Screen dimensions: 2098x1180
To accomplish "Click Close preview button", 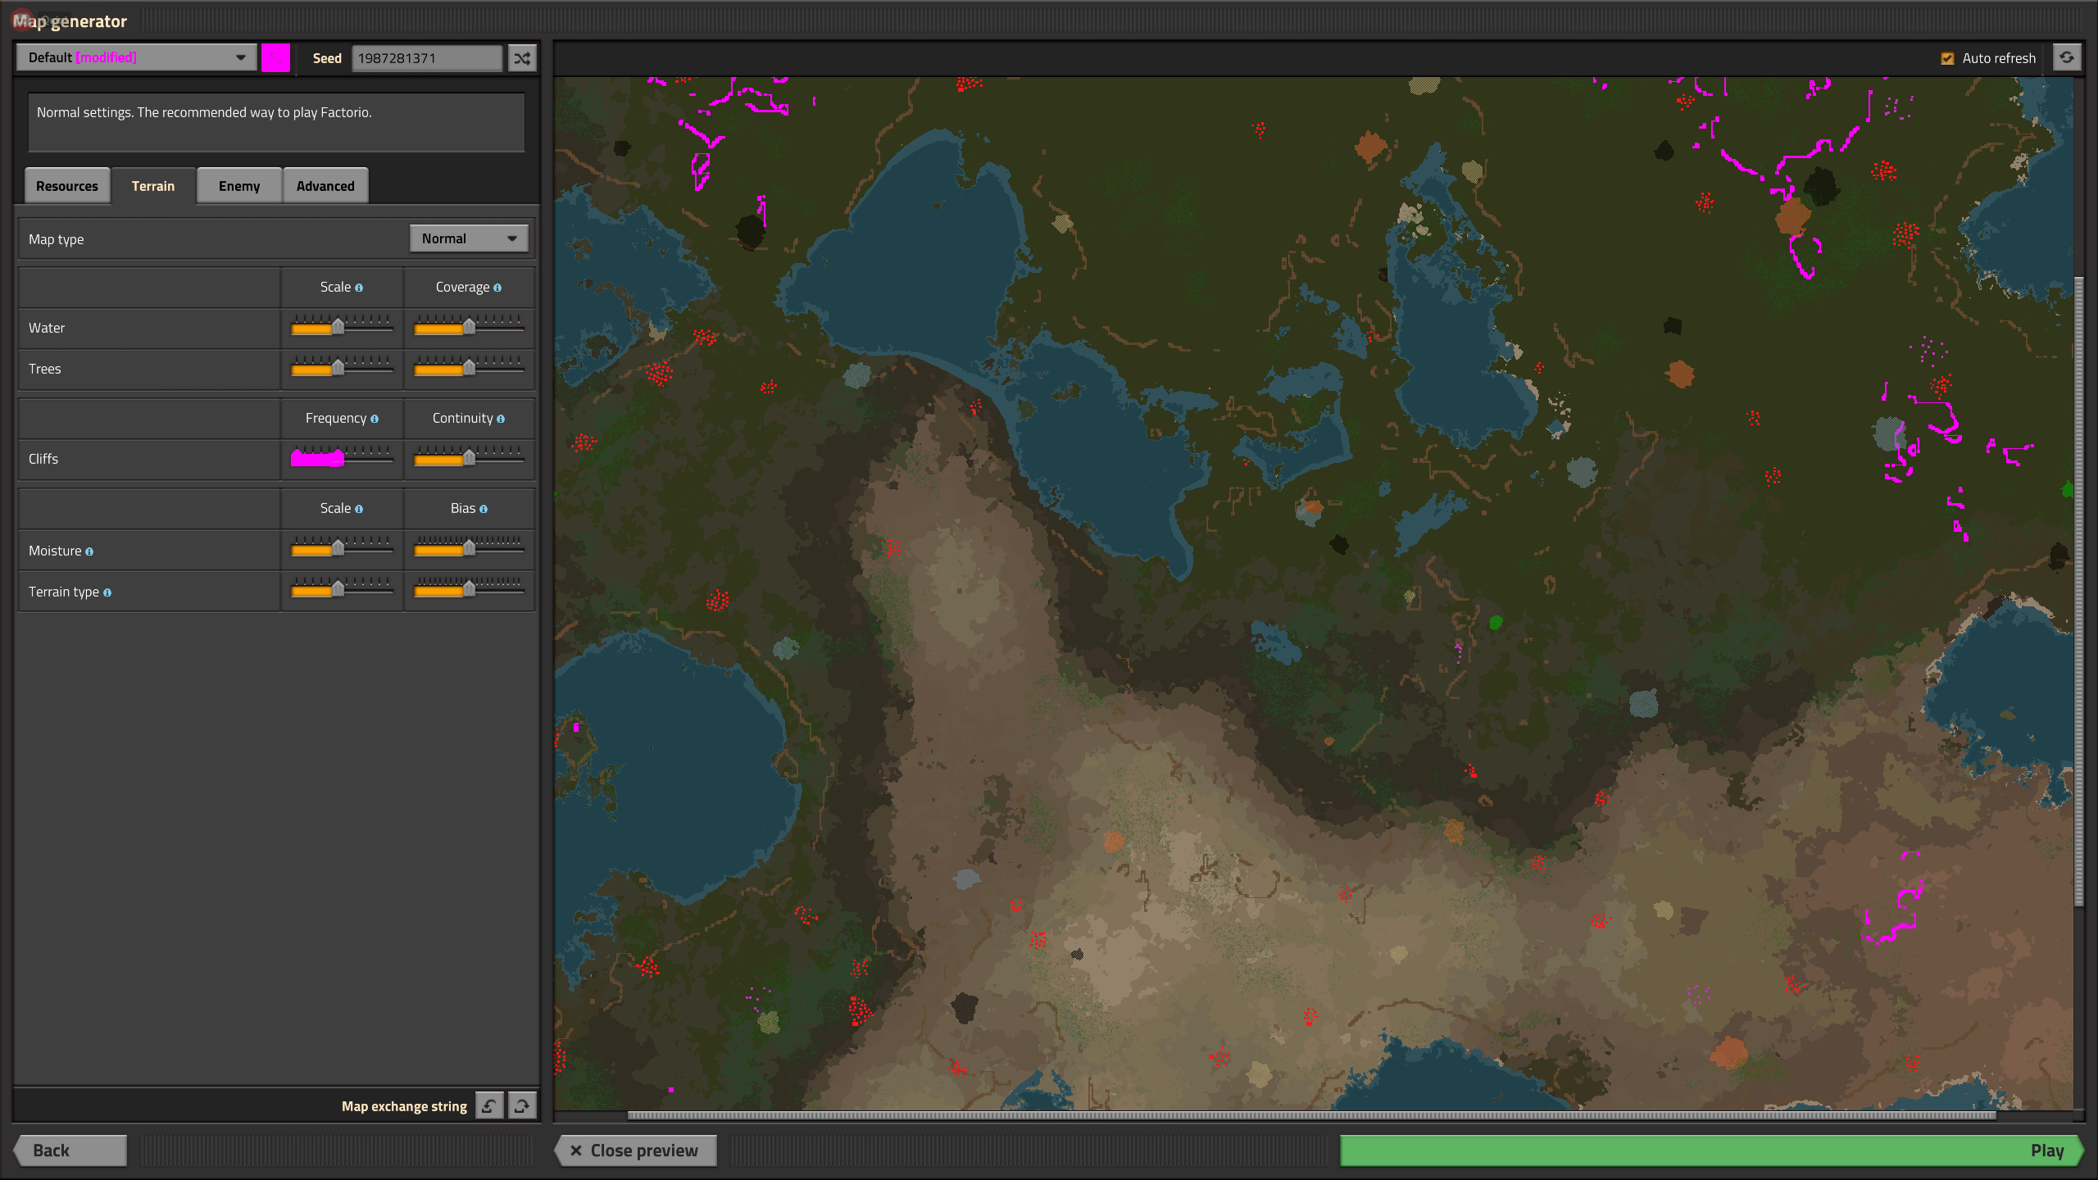I will (636, 1150).
